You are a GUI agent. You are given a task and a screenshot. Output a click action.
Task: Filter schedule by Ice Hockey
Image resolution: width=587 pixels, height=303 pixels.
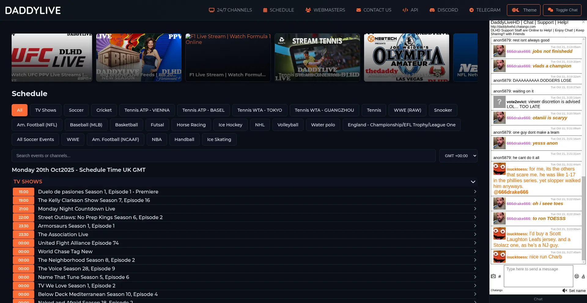click(x=230, y=125)
